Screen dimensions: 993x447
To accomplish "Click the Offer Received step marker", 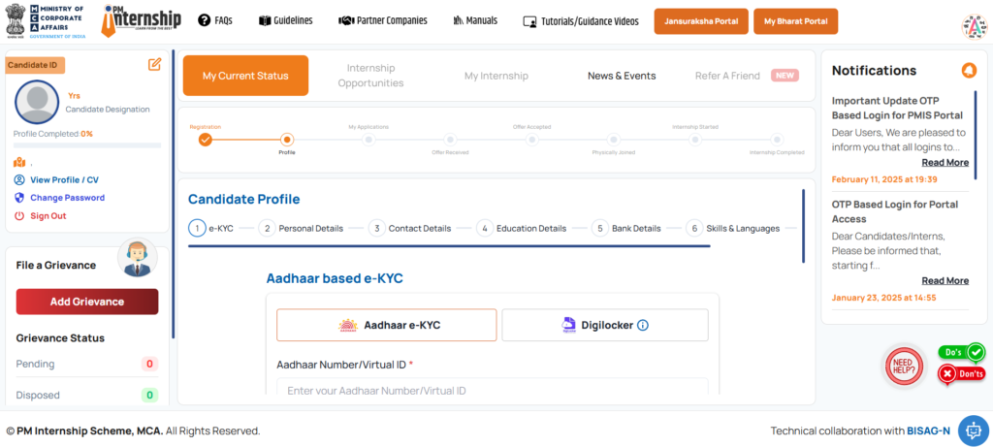I will [x=450, y=140].
